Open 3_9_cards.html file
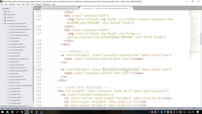The height and width of the screenshot is (114, 202). (x=14, y=74)
